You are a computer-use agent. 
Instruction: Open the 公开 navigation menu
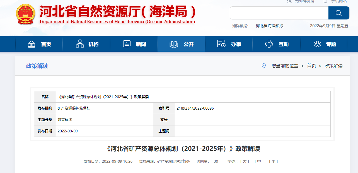(181, 44)
